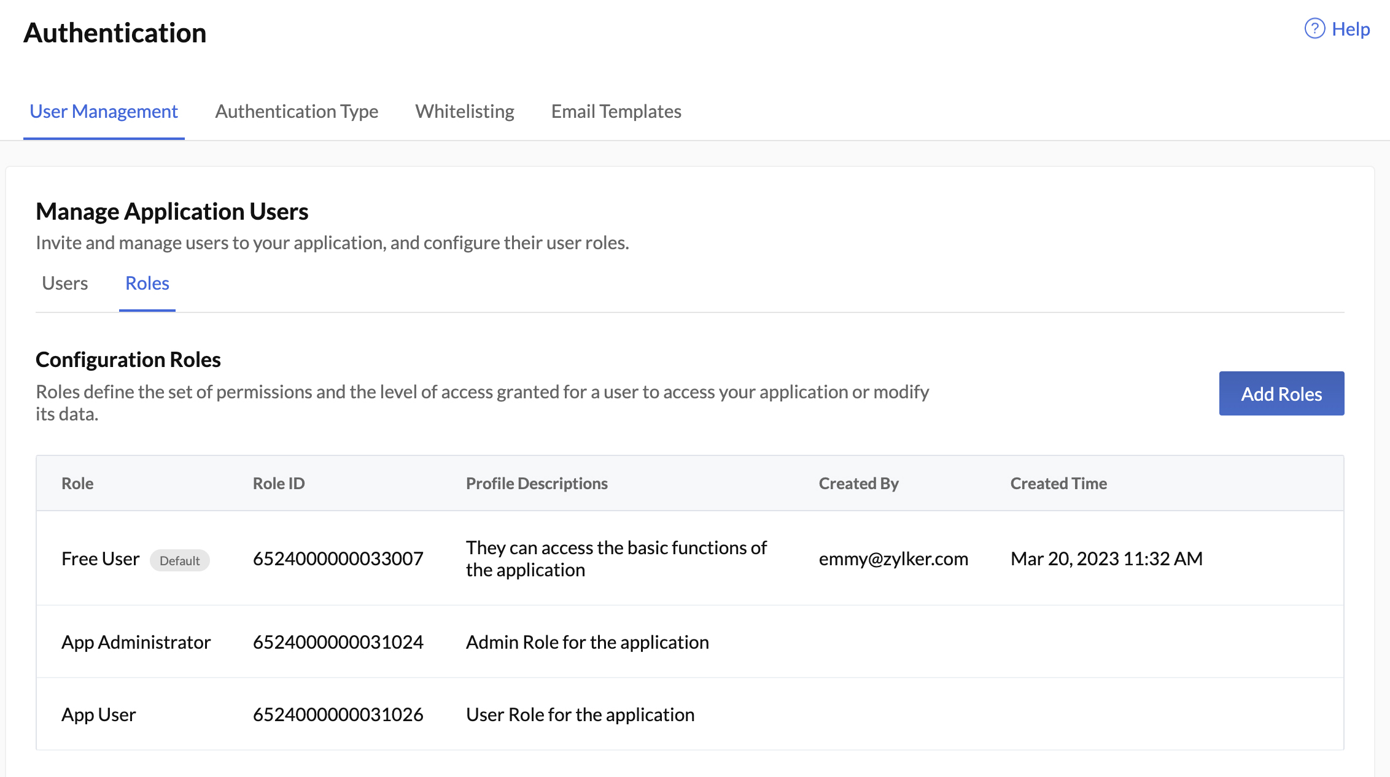The height and width of the screenshot is (777, 1390).
Task: Click the emmy@zylker.com email entry
Action: pos(894,559)
